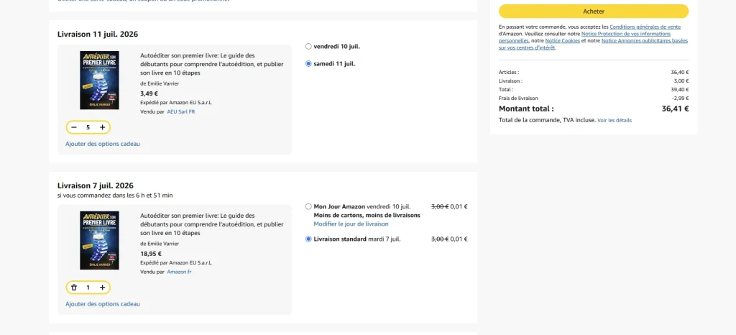Increase quantity of the 3,49 € book
The image size is (736, 335).
click(x=102, y=127)
